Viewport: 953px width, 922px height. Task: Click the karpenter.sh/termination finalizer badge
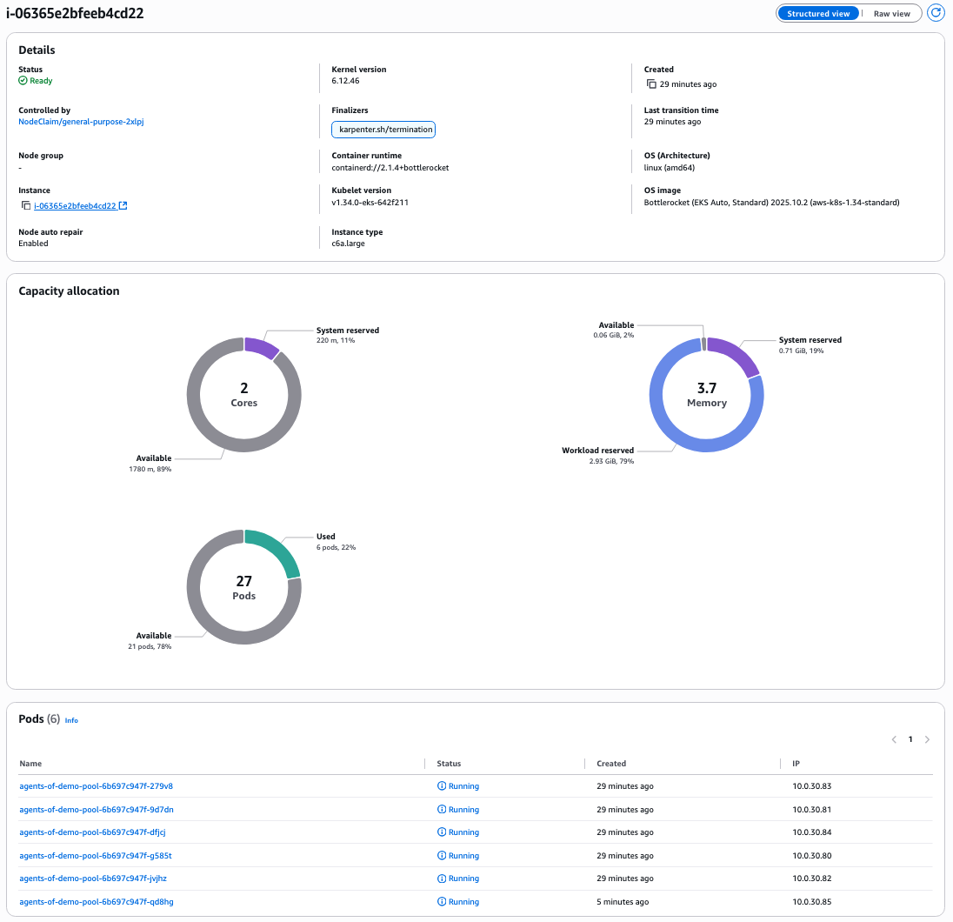click(x=383, y=129)
